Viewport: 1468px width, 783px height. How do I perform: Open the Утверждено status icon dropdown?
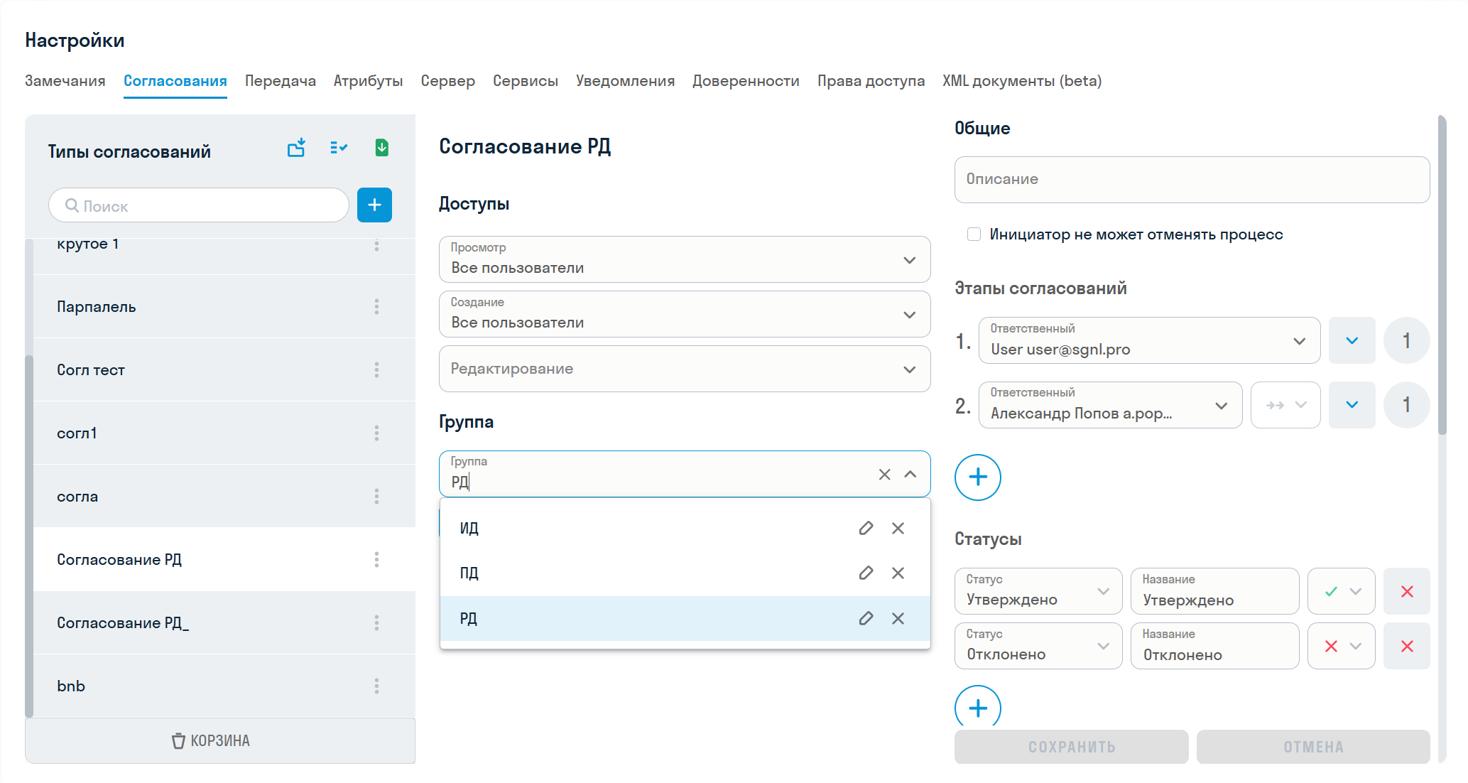coord(1342,591)
